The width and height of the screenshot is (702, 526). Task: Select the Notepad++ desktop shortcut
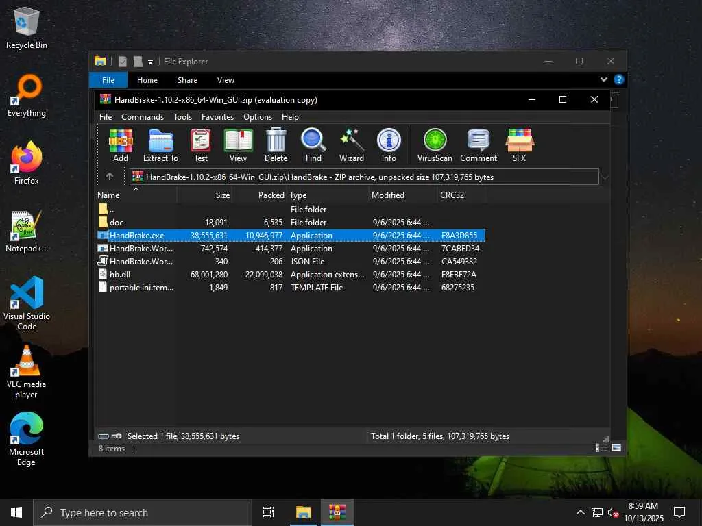tap(27, 231)
